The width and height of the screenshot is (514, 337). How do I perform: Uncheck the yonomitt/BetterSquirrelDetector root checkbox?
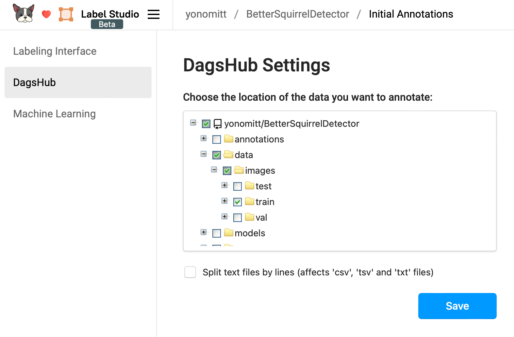coord(206,124)
